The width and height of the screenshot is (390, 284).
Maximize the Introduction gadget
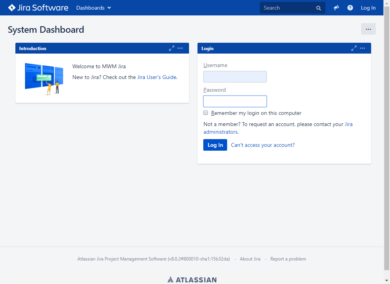point(172,48)
